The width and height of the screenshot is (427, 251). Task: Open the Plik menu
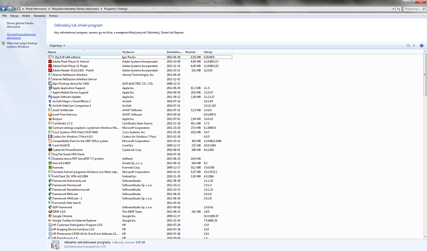pos(5,16)
